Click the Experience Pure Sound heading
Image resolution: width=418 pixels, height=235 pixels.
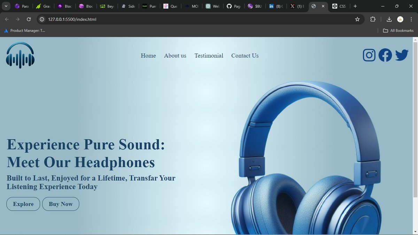(86, 153)
